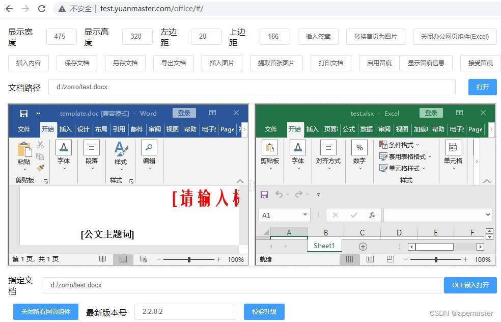Switch to the Word 插入 tab

(66, 129)
